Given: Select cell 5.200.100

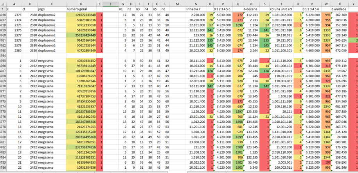Looking at the screenshot, I should pos(223,101).
